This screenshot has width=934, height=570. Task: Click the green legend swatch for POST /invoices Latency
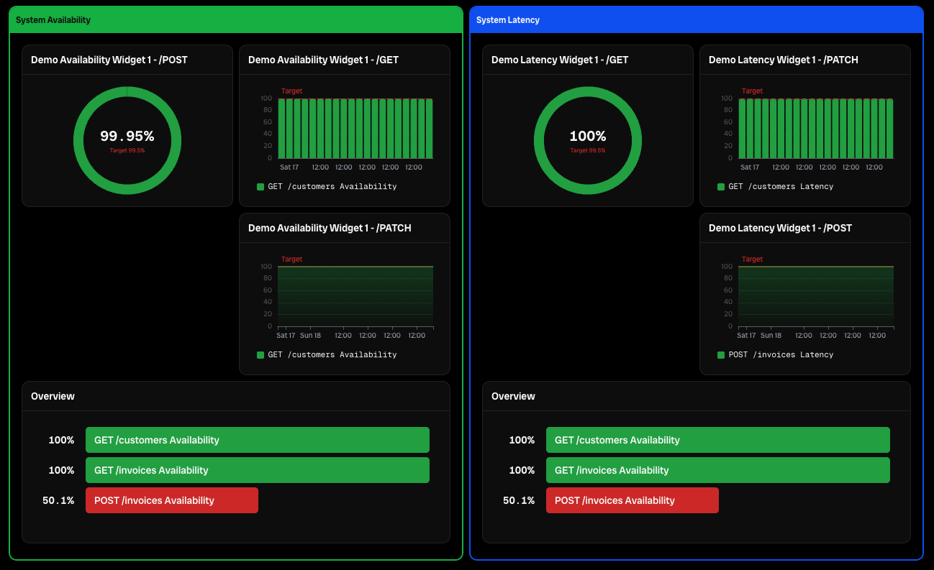click(721, 355)
